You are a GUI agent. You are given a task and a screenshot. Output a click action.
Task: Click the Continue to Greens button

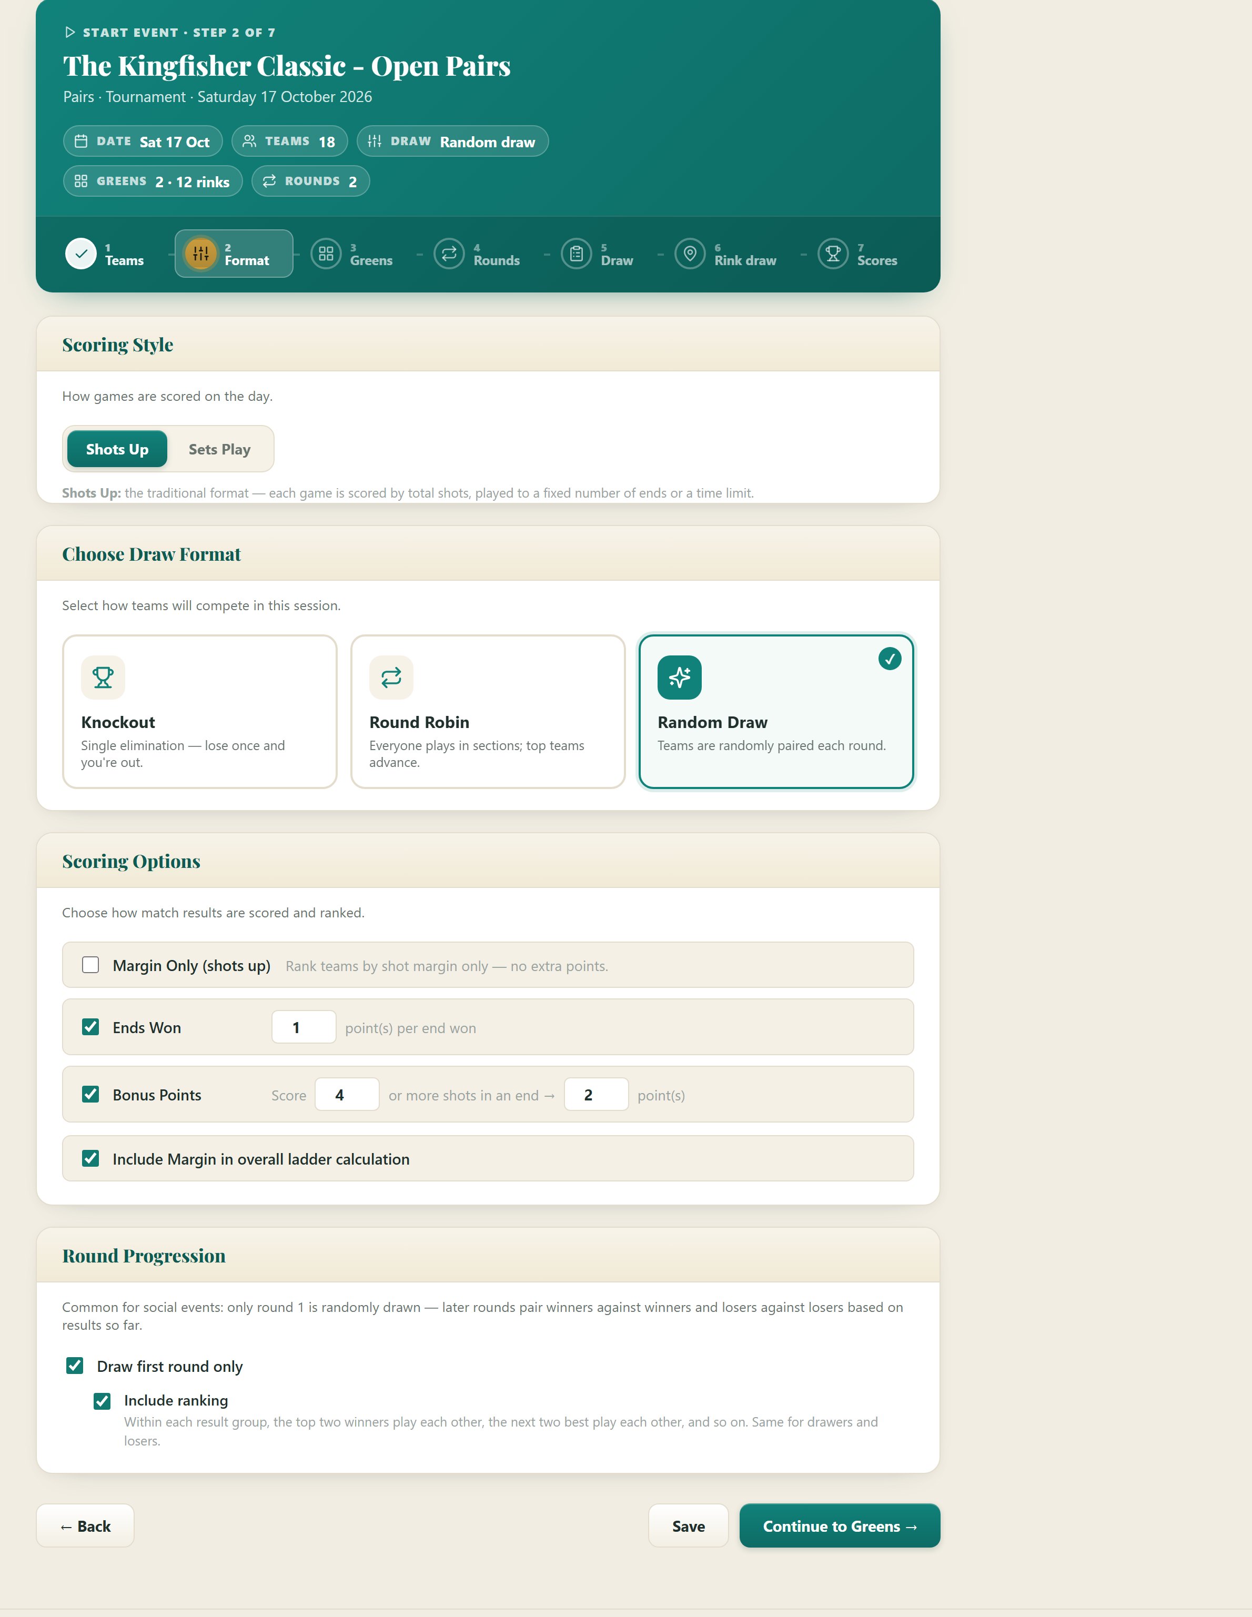click(840, 1526)
